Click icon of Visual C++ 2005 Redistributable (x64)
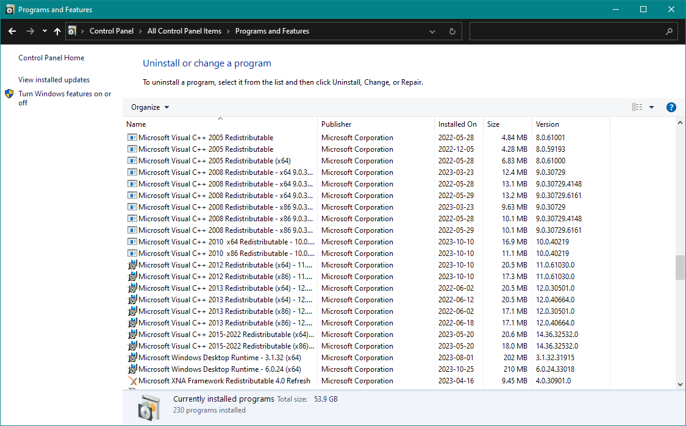 pyautogui.click(x=132, y=160)
